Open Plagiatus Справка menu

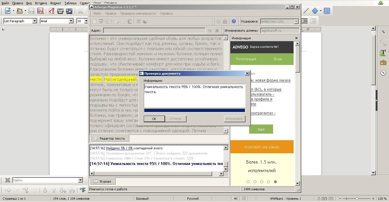tap(166, 13)
